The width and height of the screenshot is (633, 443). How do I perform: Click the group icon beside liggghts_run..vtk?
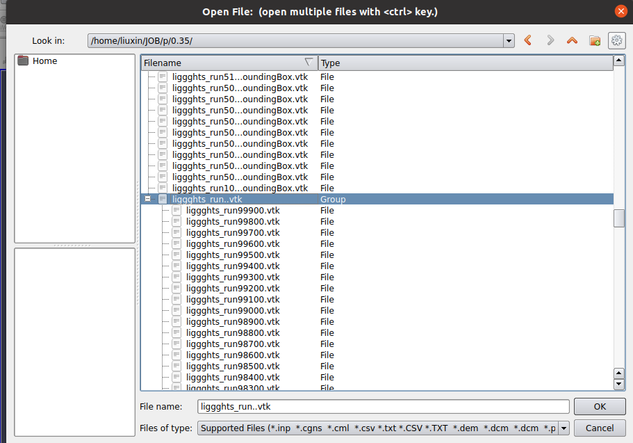point(163,199)
